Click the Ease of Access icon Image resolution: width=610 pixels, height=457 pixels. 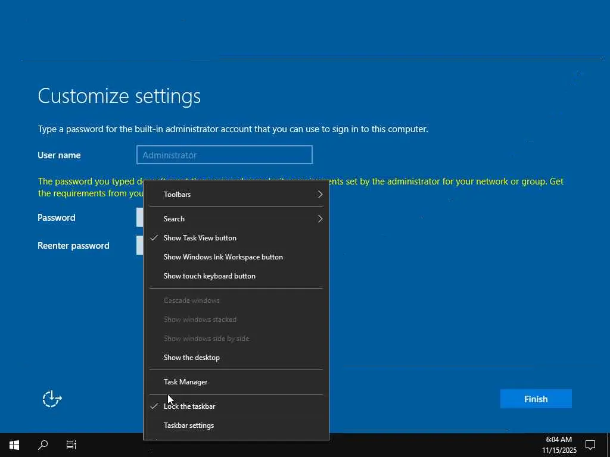tap(52, 399)
